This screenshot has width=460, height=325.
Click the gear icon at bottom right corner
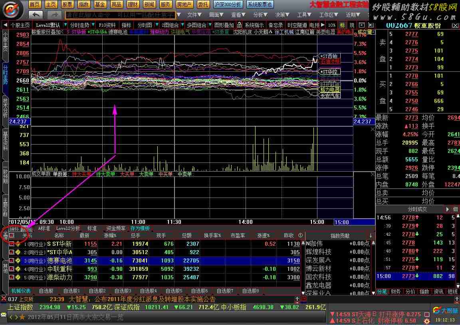[x=427, y=321]
